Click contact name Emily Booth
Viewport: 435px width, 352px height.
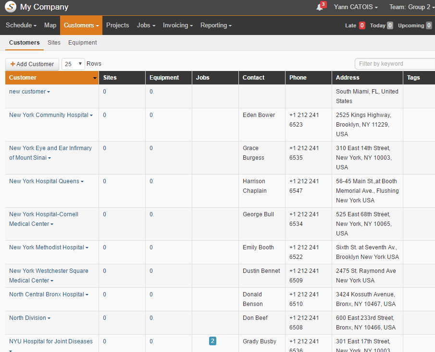click(x=258, y=247)
